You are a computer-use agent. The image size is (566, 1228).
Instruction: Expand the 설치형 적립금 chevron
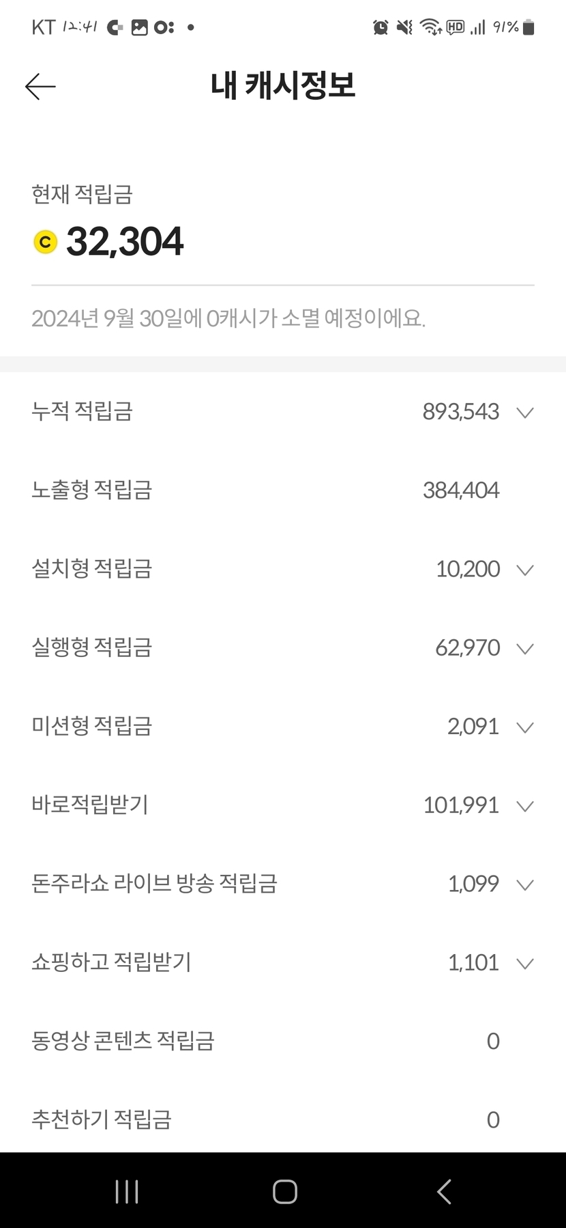click(524, 570)
